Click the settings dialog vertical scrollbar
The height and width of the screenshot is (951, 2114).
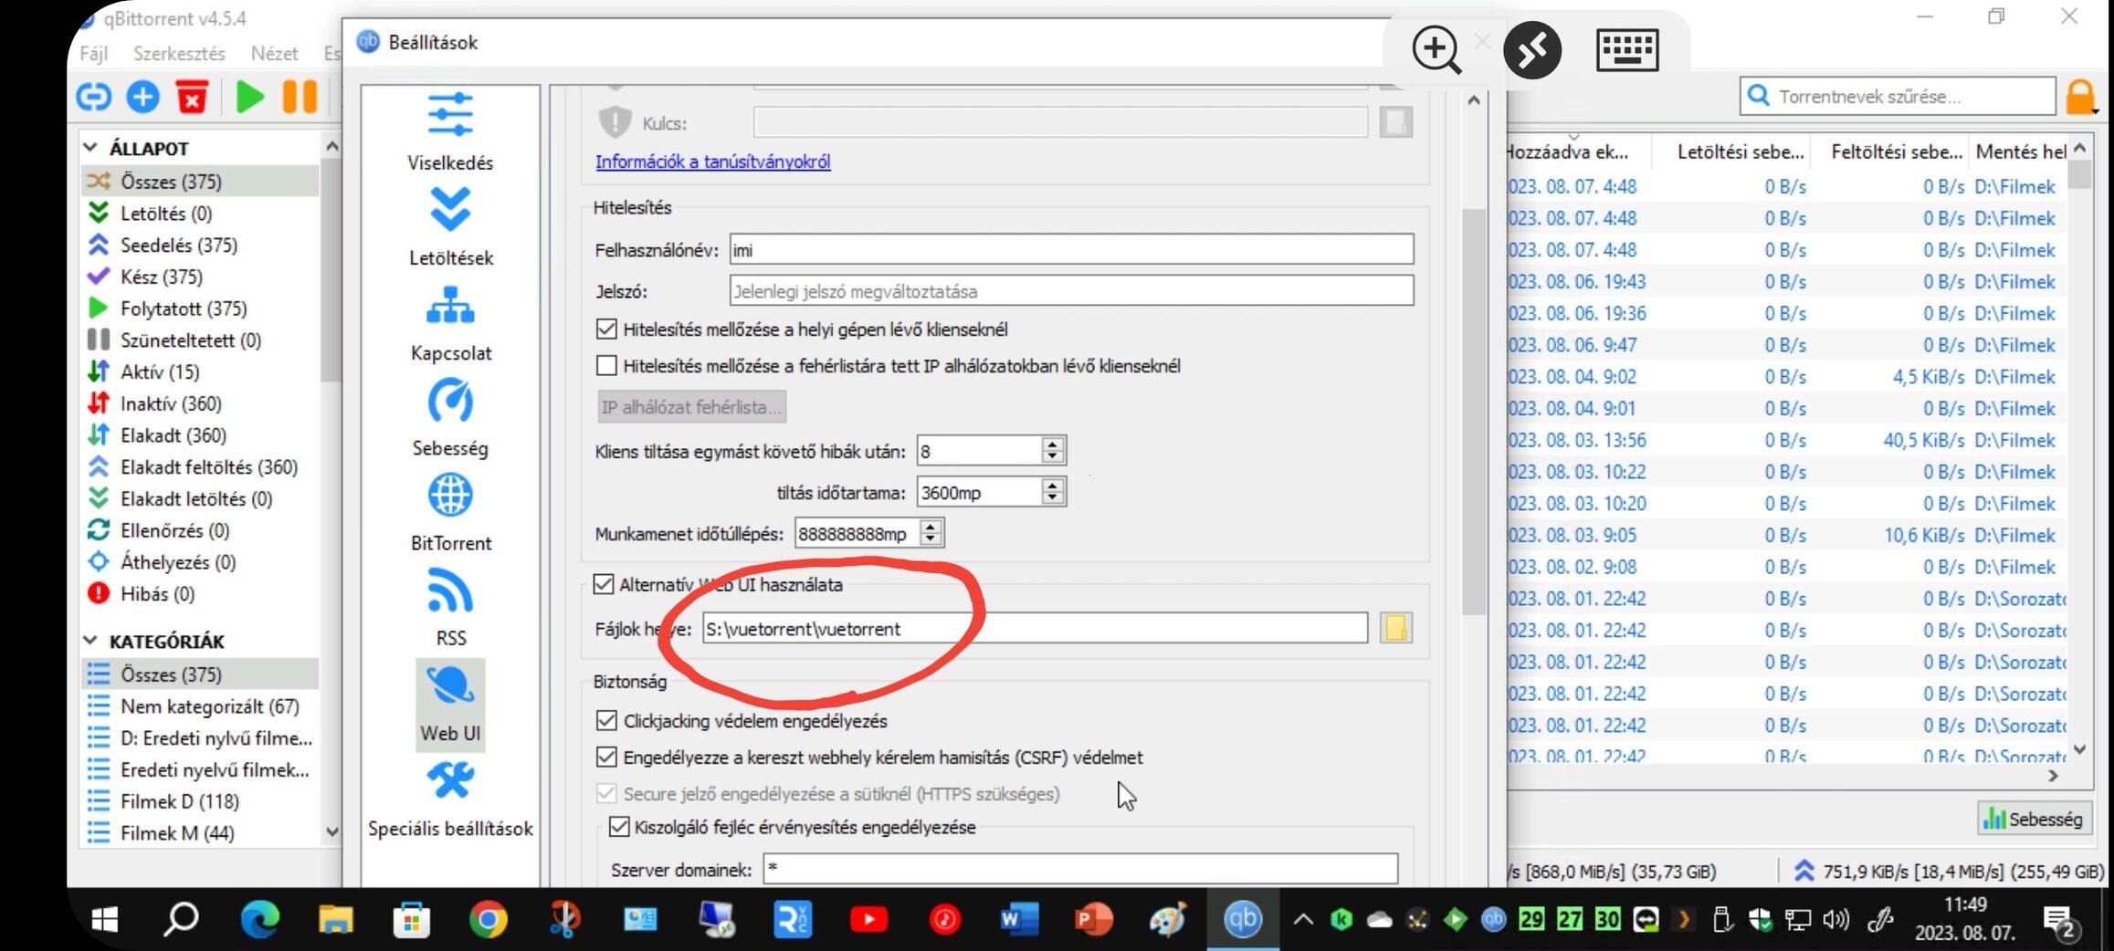(1474, 411)
